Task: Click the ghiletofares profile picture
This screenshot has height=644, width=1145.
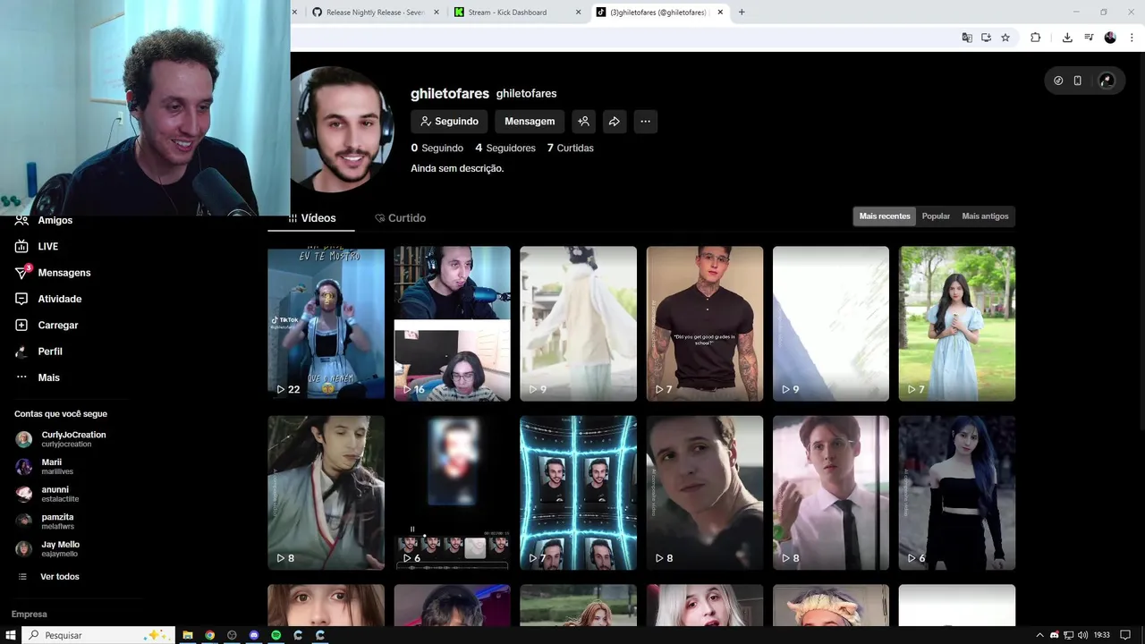Action: [342, 129]
